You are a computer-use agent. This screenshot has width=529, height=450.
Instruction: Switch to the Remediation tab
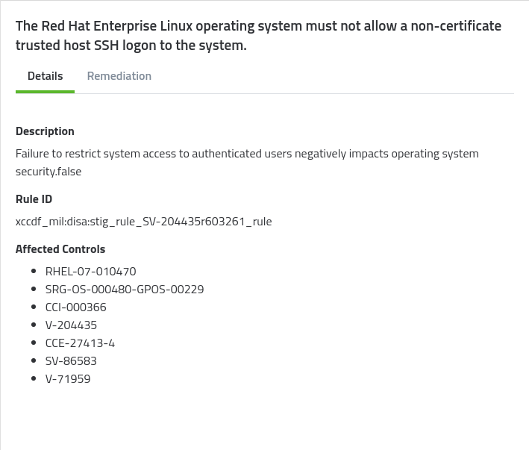(119, 76)
